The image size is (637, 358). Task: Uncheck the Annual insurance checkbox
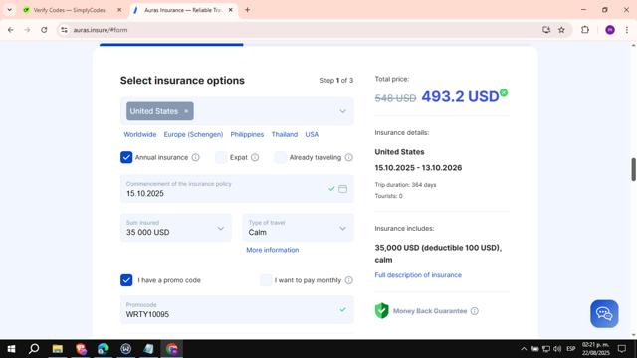126,157
